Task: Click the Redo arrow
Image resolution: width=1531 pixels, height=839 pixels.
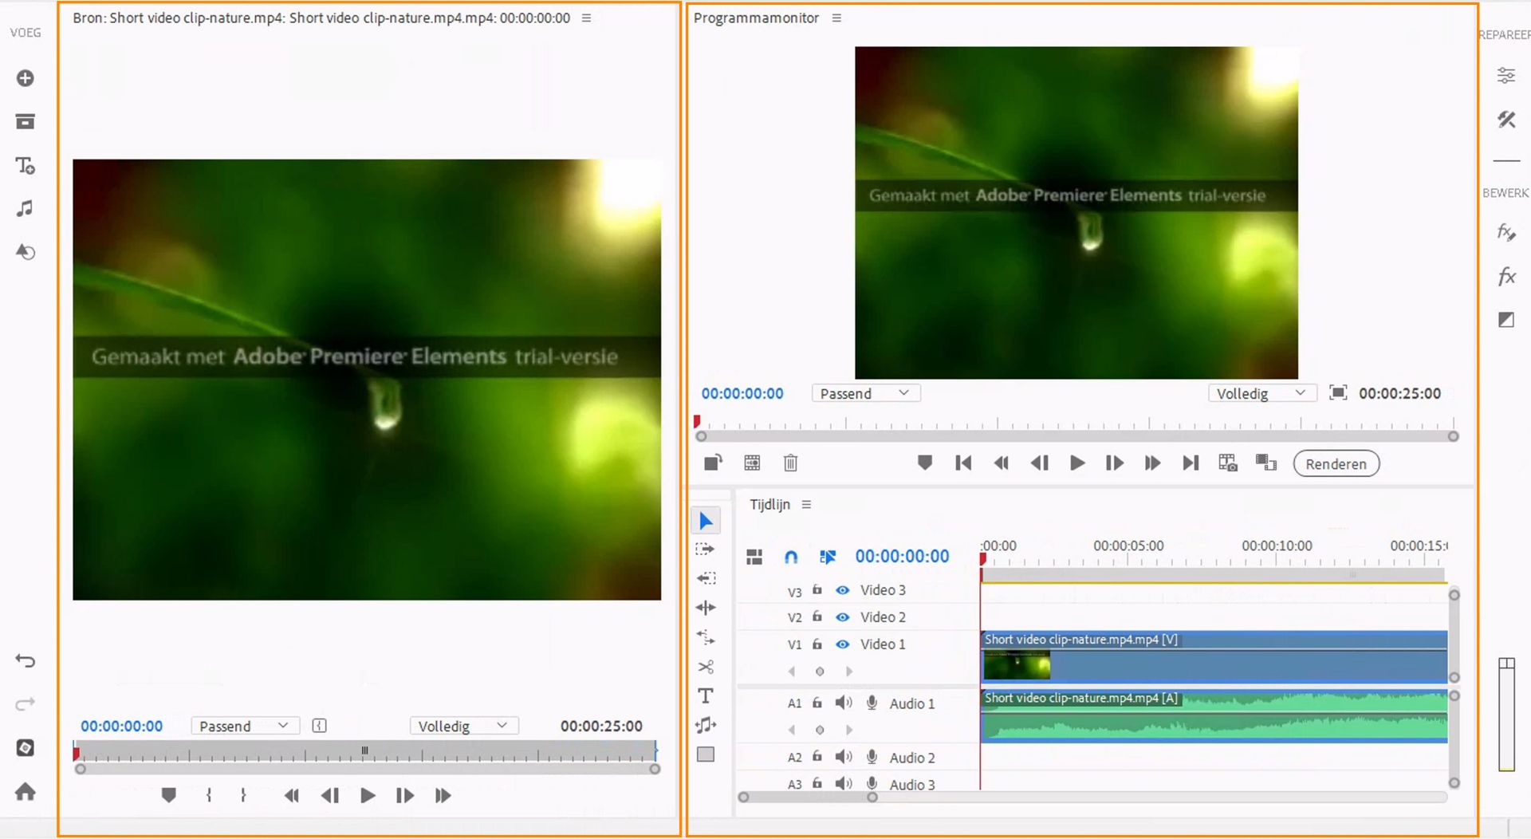Action: tap(26, 704)
